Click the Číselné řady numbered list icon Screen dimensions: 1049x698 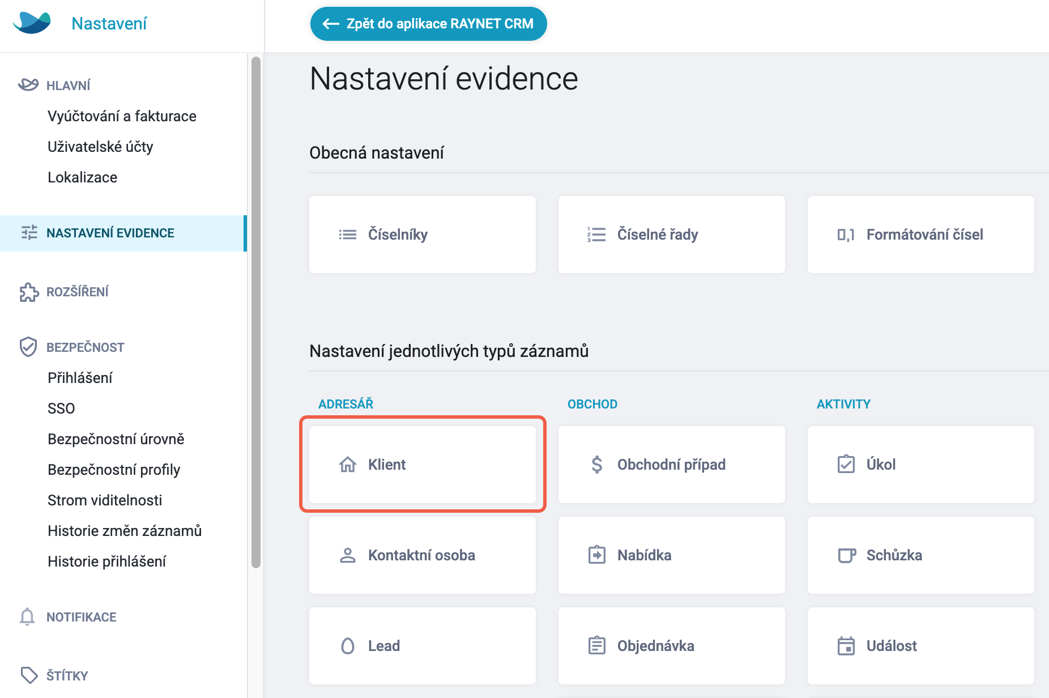tap(596, 235)
